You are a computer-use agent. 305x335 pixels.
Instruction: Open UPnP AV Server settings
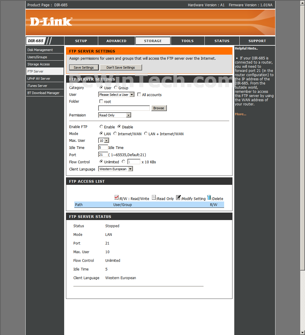[45, 79]
